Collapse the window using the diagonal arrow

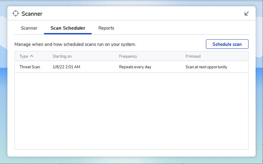click(247, 14)
